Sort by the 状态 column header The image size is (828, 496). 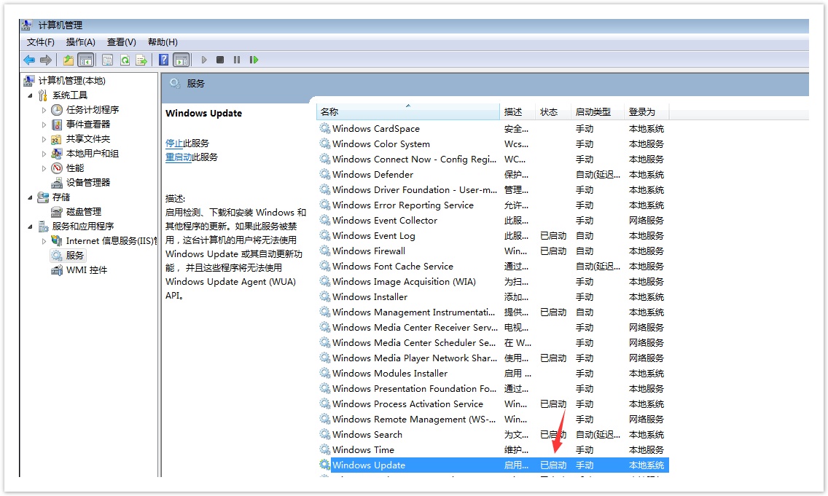click(x=553, y=112)
